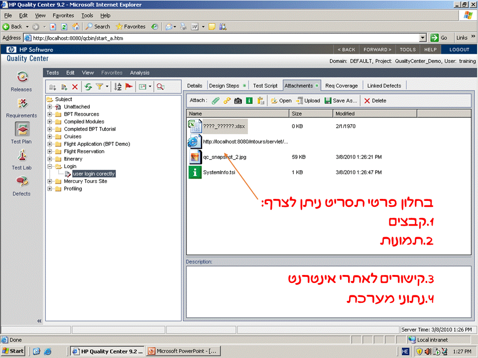Click the Go button
Viewport: 478px width, 358px height.
[x=439, y=38]
